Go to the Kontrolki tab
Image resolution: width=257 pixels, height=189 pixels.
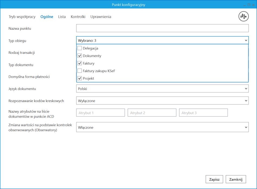coord(78,17)
